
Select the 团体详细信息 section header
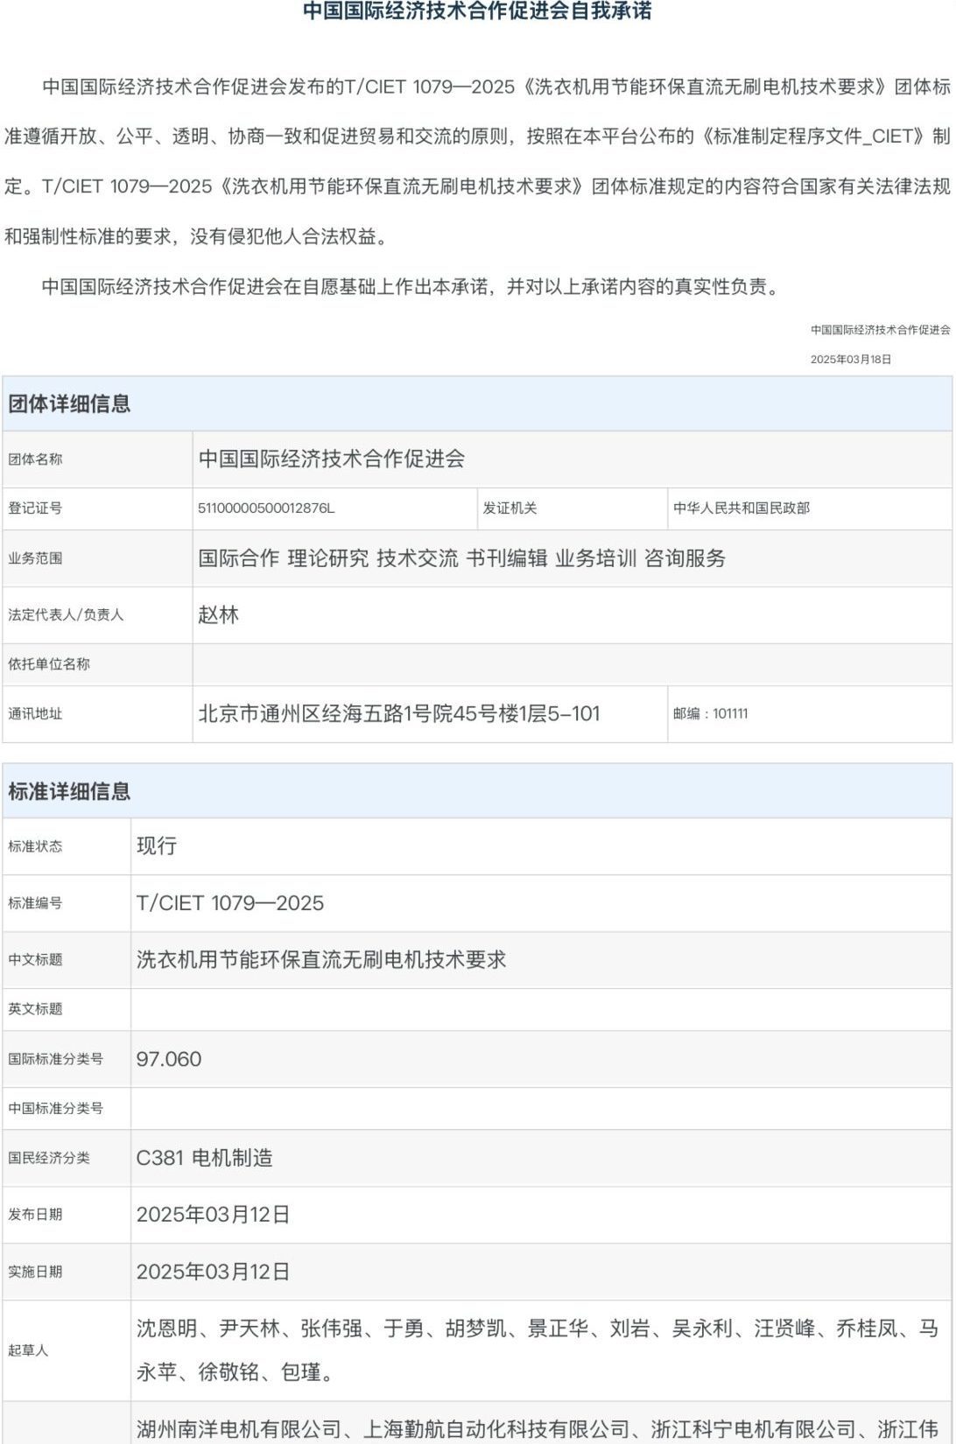pyautogui.click(x=69, y=404)
